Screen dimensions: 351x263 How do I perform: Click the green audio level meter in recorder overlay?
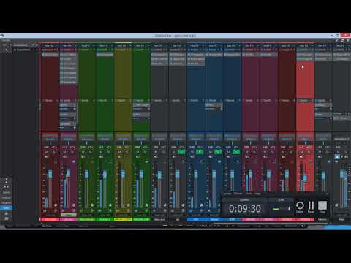pos(276,209)
